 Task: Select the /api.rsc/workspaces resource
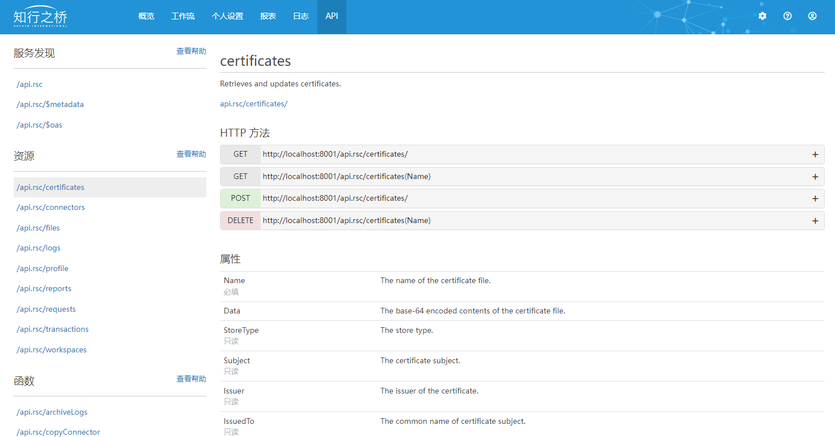pyautogui.click(x=51, y=349)
